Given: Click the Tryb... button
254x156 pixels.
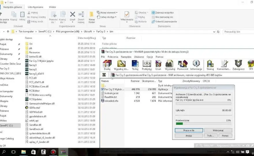Looking at the screenshot, I should tap(211, 136).
